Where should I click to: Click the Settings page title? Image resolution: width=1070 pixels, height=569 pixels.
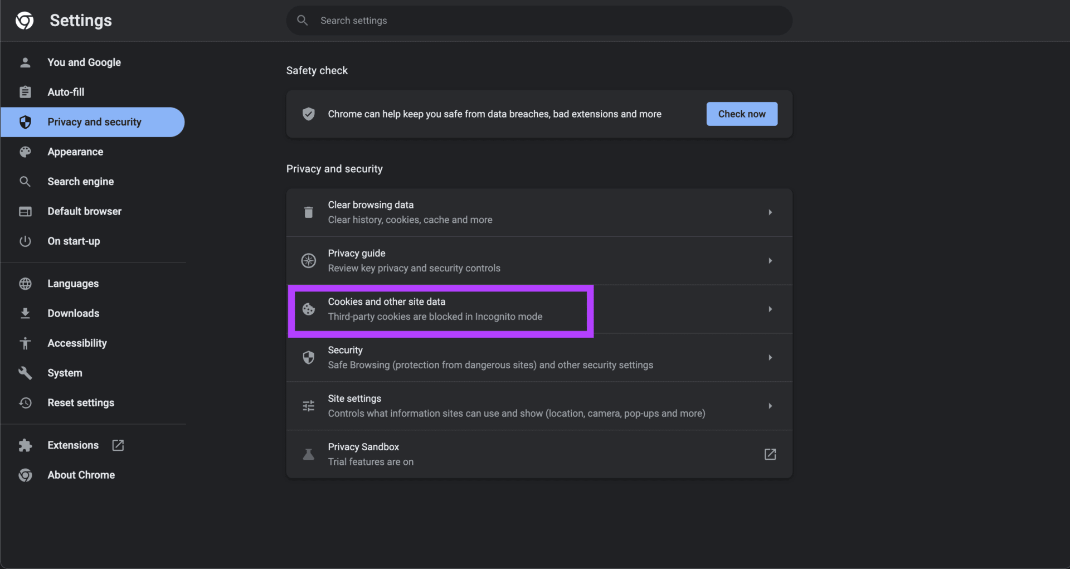pos(81,21)
